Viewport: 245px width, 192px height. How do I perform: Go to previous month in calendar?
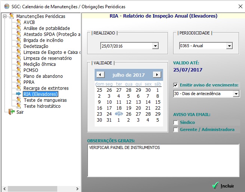tap(100, 74)
